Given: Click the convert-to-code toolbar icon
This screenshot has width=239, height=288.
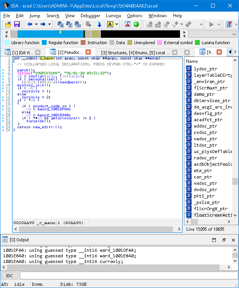Looking at the screenshot, I should pyautogui.click(x=149, y=24).
